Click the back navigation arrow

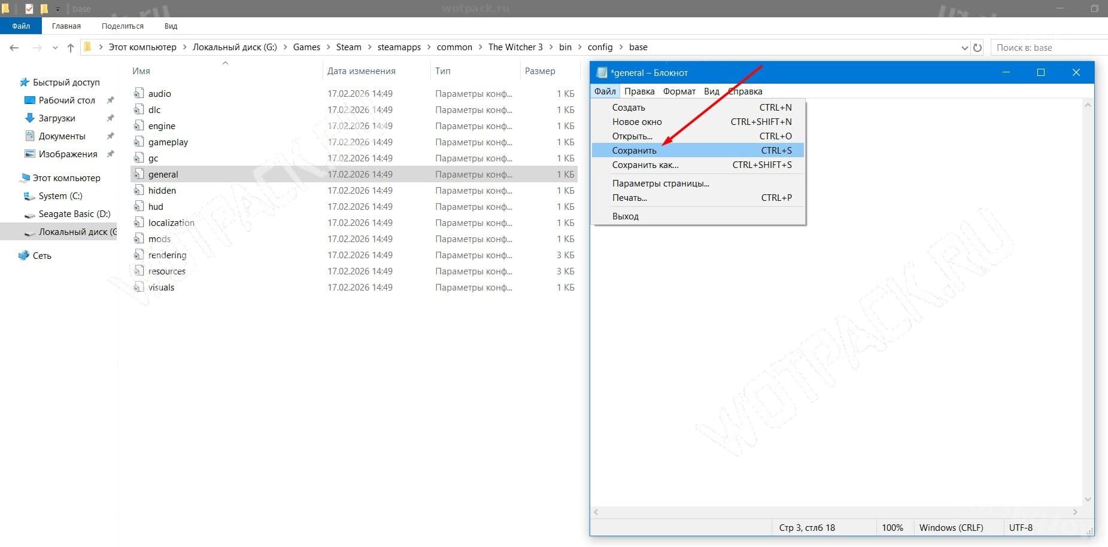click(14, 47)
